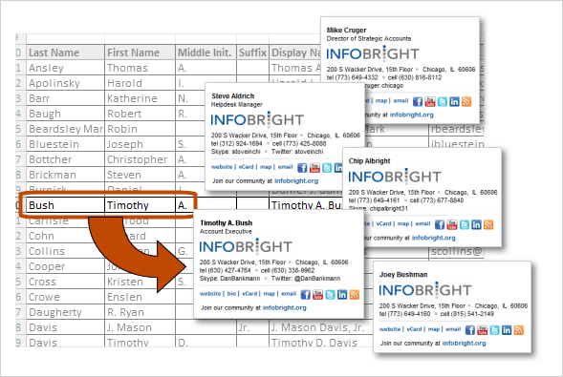The image size is (563, 377).
Task: Open RSS icon in Joey Bushman signature
Action: pos(519,330)
